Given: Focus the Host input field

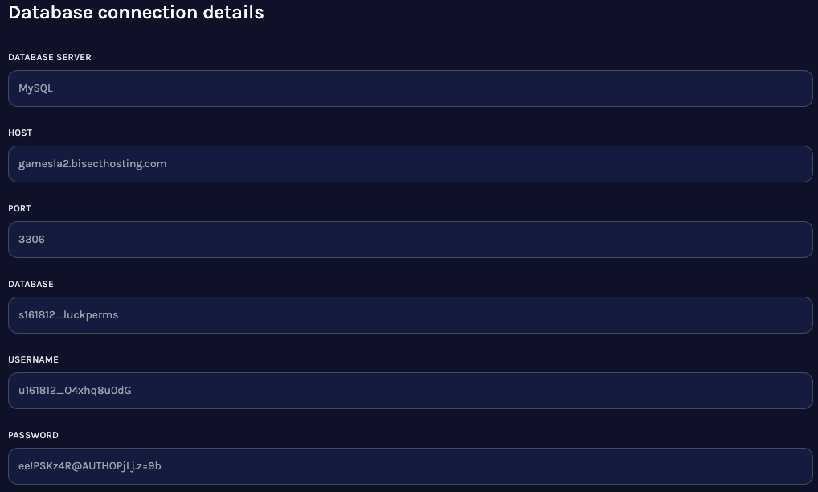Looking at the screenshot, I should [x=410, y=164].
